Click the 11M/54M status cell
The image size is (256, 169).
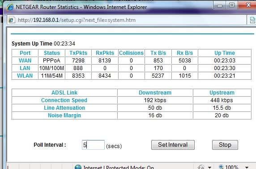coord(51,76)
